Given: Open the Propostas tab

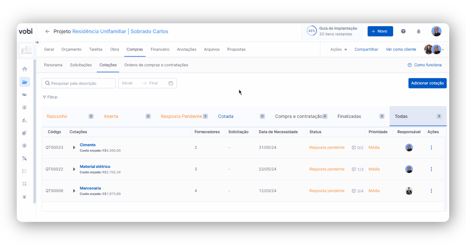Looking at the screenshot, I should (236, 49).
